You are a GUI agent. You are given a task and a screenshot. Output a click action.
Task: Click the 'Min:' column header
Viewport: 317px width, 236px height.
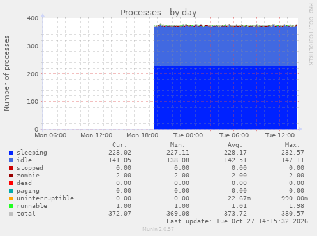click(177, 145)
